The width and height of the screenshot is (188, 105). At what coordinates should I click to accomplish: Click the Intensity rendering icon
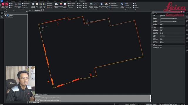tap(61, 4)
